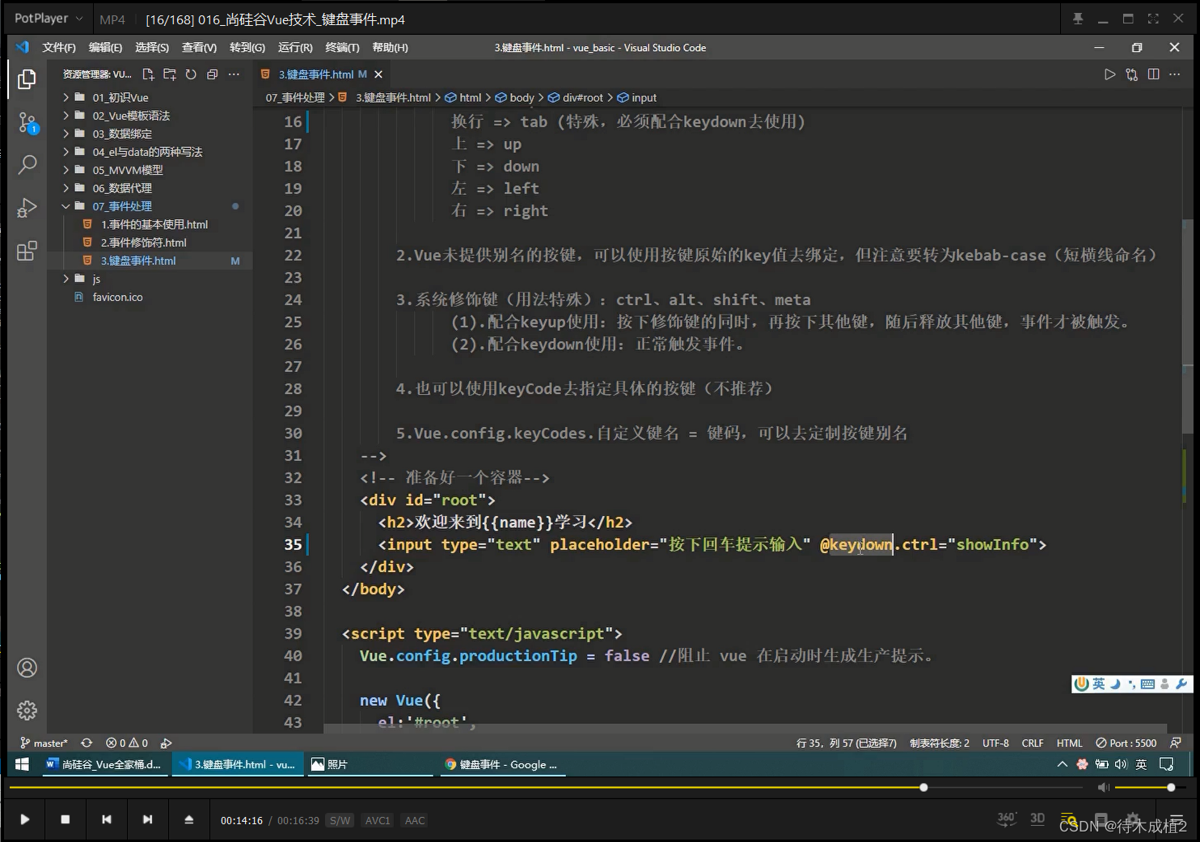
Task: Collapse all folders in explorer
Action: point(212,74)
